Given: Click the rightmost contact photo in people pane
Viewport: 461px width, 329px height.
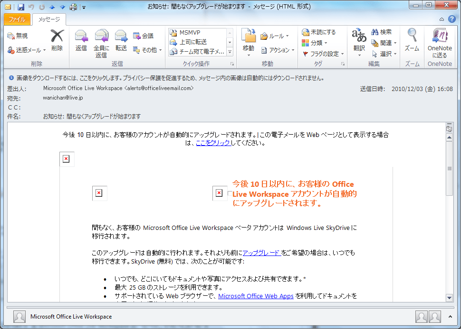Looking at the screenshot, I should click(x=435, y=317).
